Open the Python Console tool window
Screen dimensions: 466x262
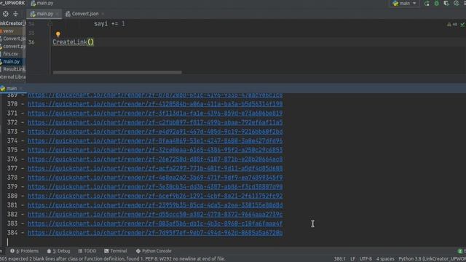(154, 251)
